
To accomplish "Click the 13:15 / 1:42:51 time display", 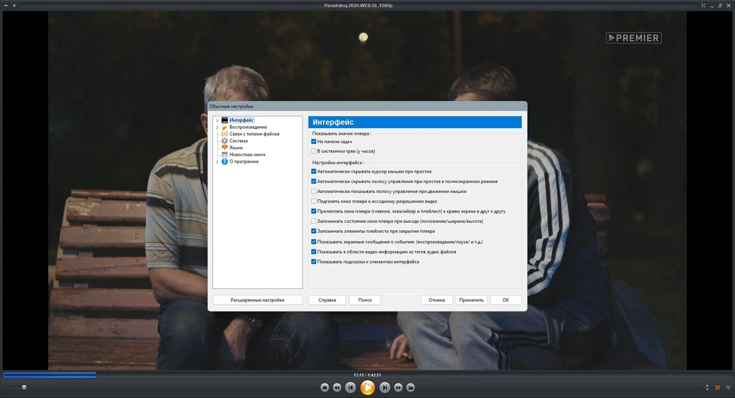I will (x=367, y=375).
